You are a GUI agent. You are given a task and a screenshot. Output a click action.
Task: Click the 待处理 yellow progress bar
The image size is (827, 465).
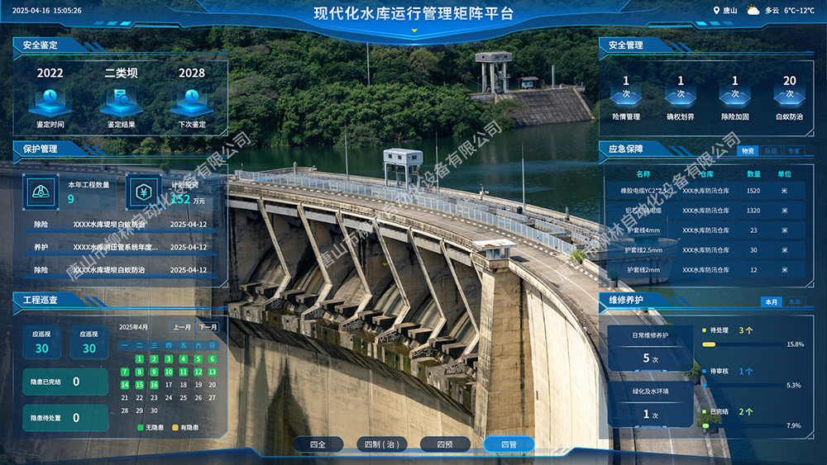pos(710,344)
